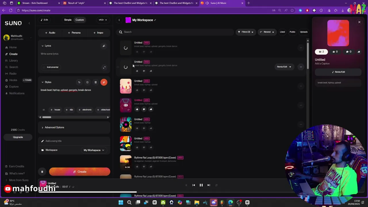Add Audio to the song
Screen dimensions: 368x207
click(x=50, y=33)
